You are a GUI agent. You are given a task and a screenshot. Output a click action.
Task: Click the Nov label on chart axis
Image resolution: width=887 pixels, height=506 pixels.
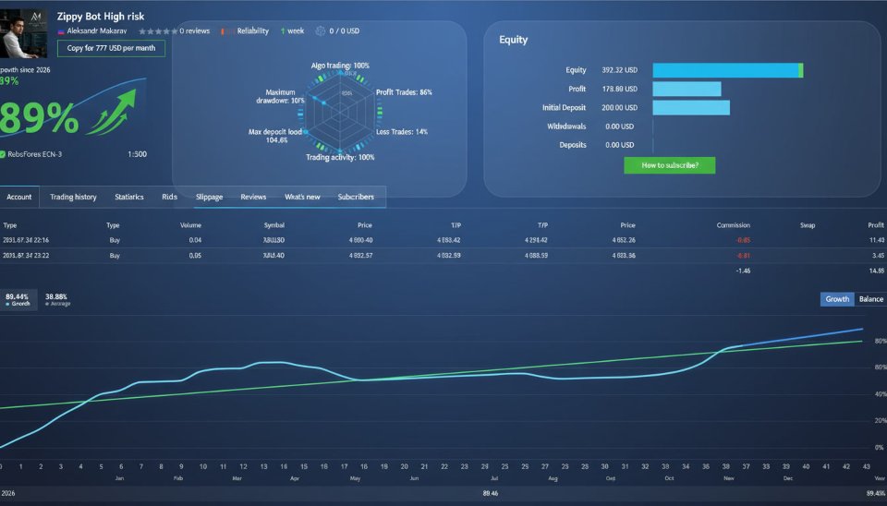pos(729,478)
